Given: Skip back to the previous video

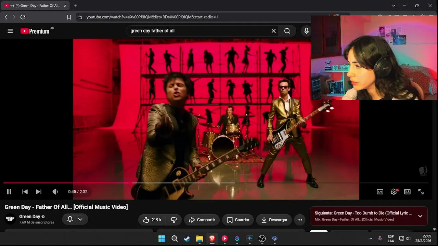Looking at the screenshot, I should [25, 192].
